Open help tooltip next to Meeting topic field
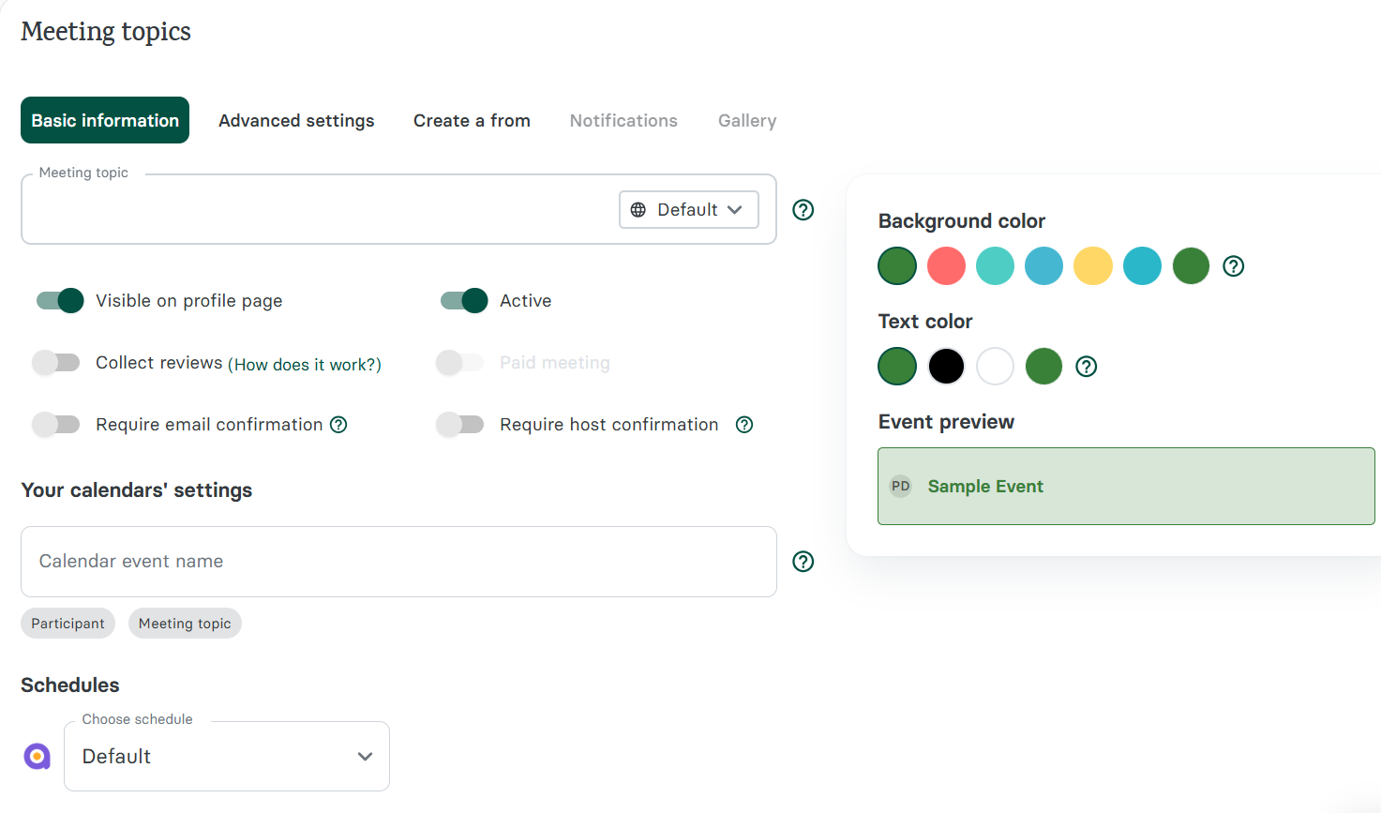 (803, 209)
